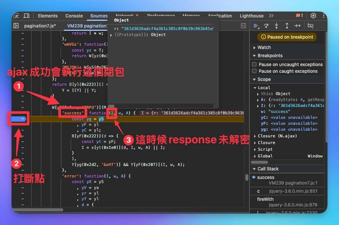Screen dimensions: 339x225
Task: Click the code editor vertical scrollbar
Action: (247, 177)
